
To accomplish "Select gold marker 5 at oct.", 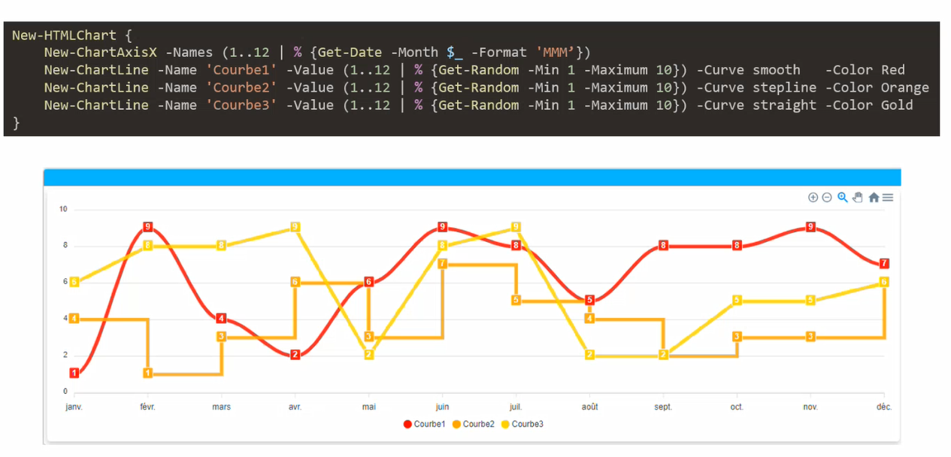I will pos(737,300).
